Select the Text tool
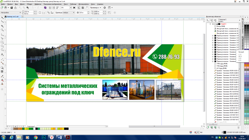This screenshot has width=249, height=140. [2, 54]
